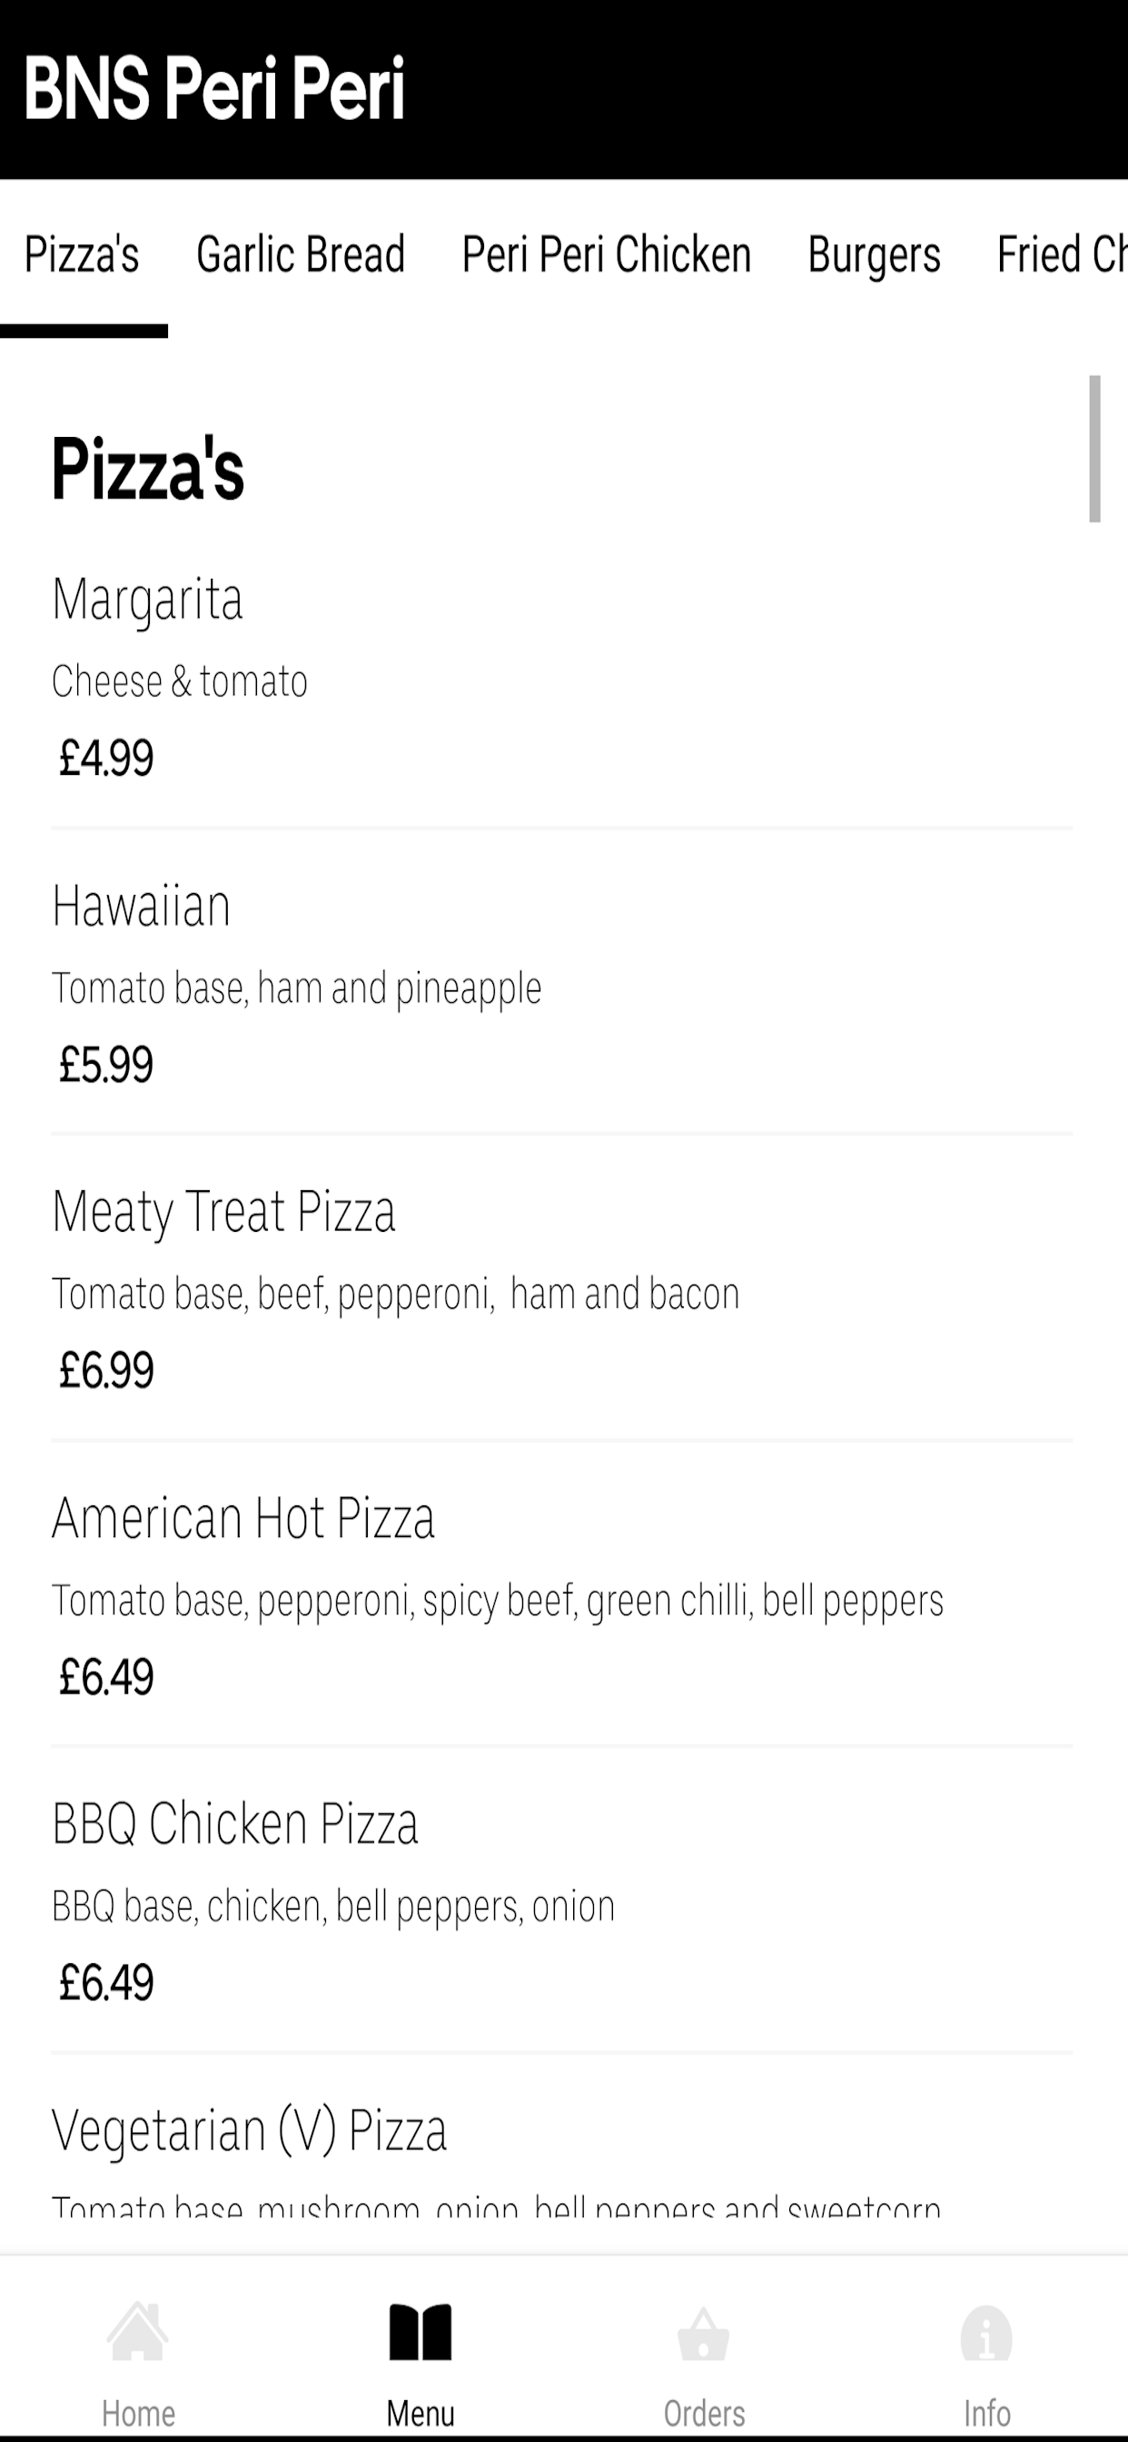The height and width of the screenshot is (2442, 1128).
Task: Select the Burgers category tab
Action: point(874,254)
